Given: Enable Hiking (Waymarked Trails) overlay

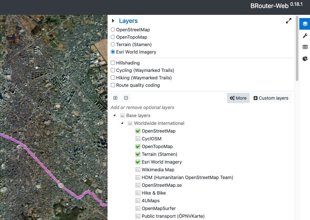Looking at the screenshot, I should [113, 78].
